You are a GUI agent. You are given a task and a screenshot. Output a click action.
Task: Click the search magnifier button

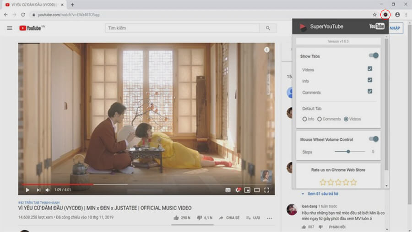[x=268, y=28]
